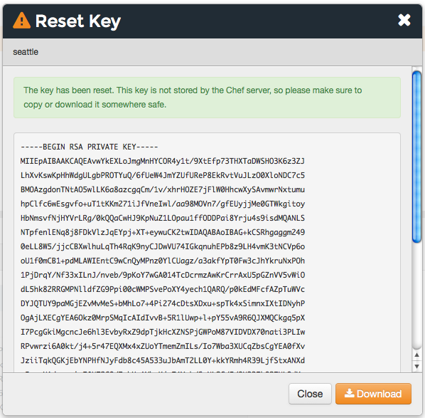Click the download arrow icon in the orange button
The height and width of the screenshot is (418, 425).
tap(350, 393)
